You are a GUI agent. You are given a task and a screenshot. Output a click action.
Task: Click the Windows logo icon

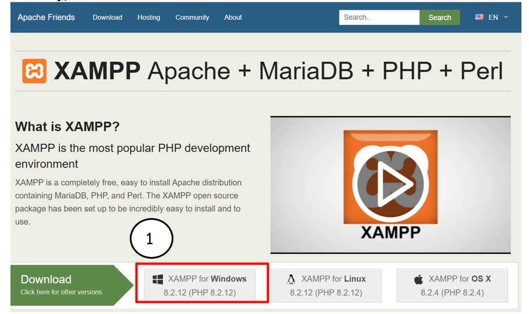(x=158, y=280)
